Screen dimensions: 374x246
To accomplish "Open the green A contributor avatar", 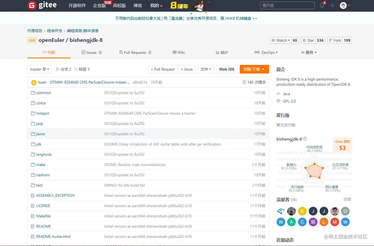I will point(291,222).
